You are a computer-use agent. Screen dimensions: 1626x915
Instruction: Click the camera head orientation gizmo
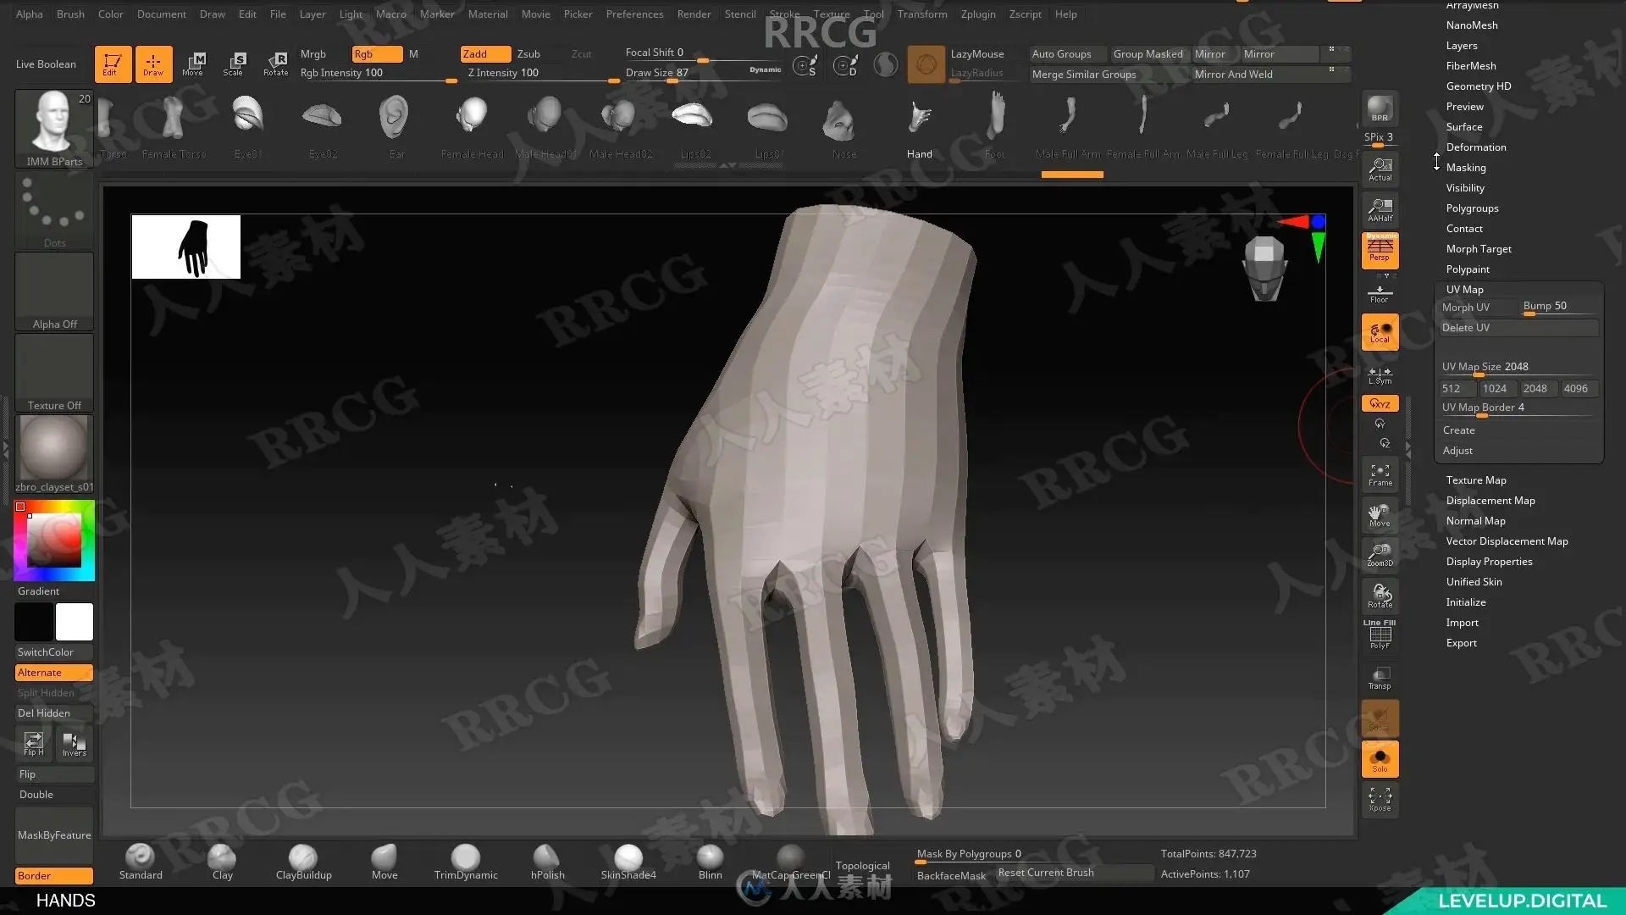[x=1264, y=269]
